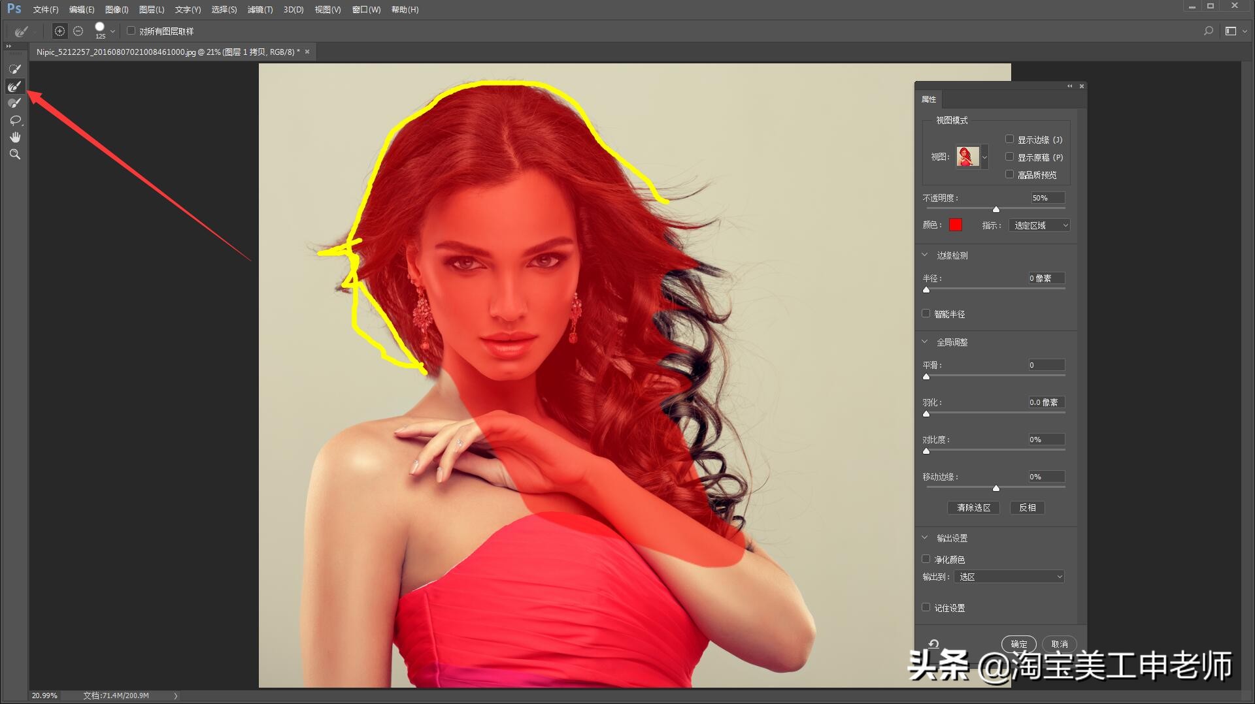Open the 滤镜(T) menu
Image resolution: width=1255 pixels, height=704 pixels.
point(259,10)
